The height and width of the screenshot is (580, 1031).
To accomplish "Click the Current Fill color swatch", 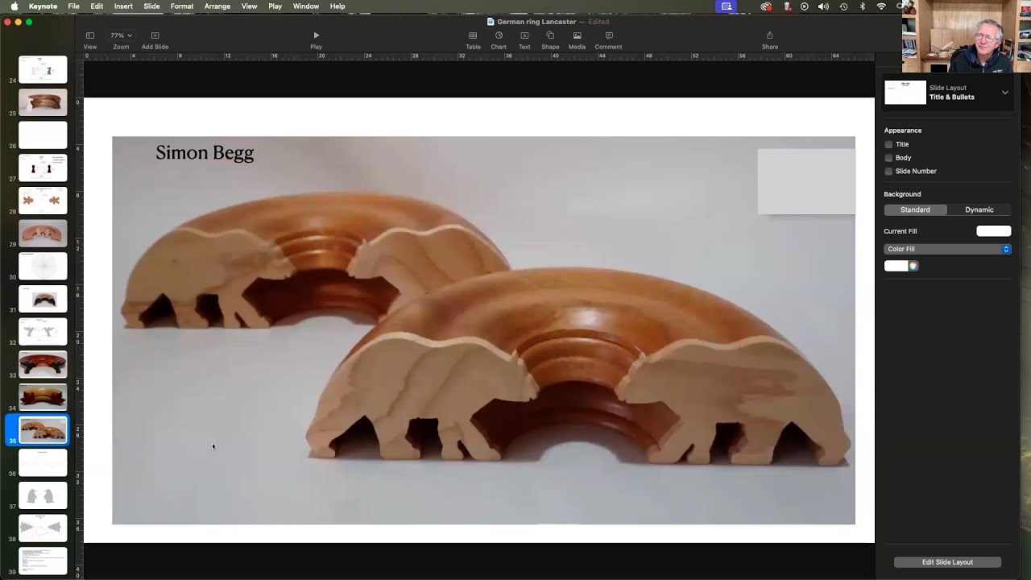I will [x=993, y=231].
